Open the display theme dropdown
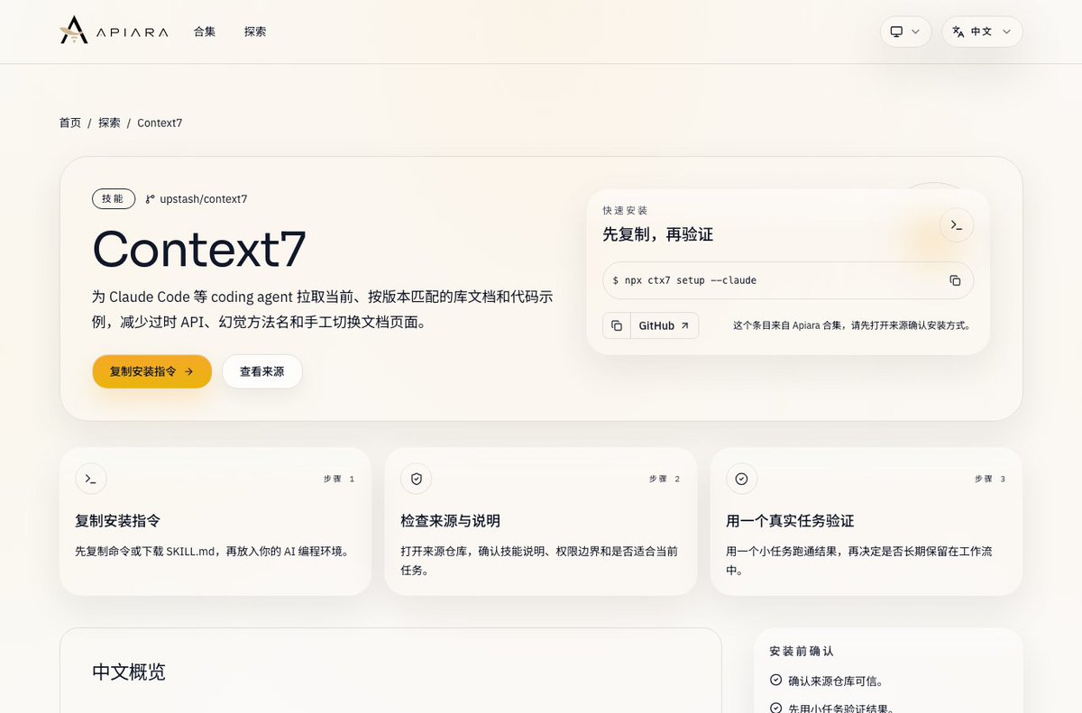1082x713 pixels. [906, 32]
